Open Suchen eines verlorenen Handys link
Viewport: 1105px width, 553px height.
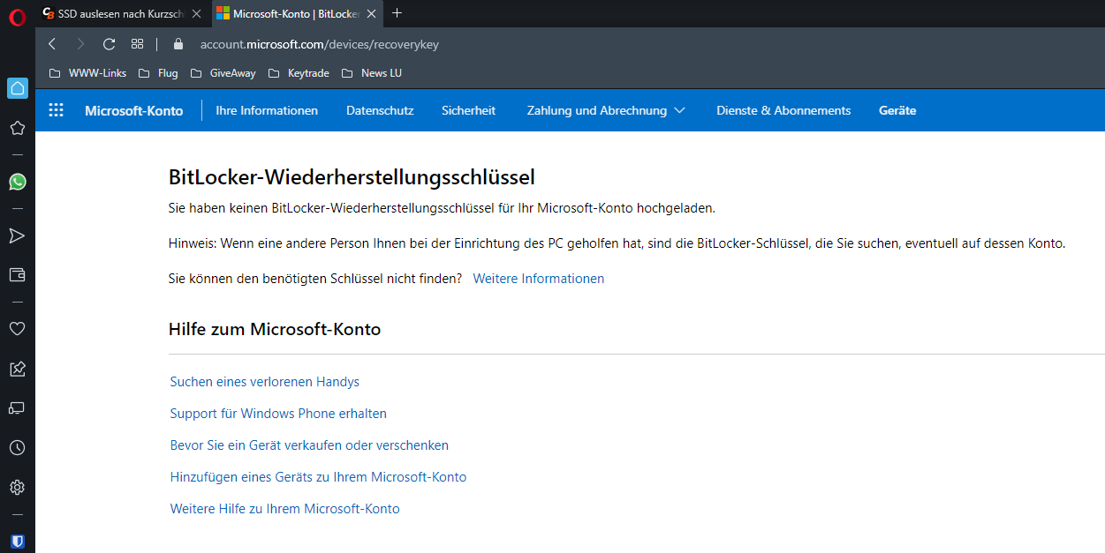coord(265,382)
